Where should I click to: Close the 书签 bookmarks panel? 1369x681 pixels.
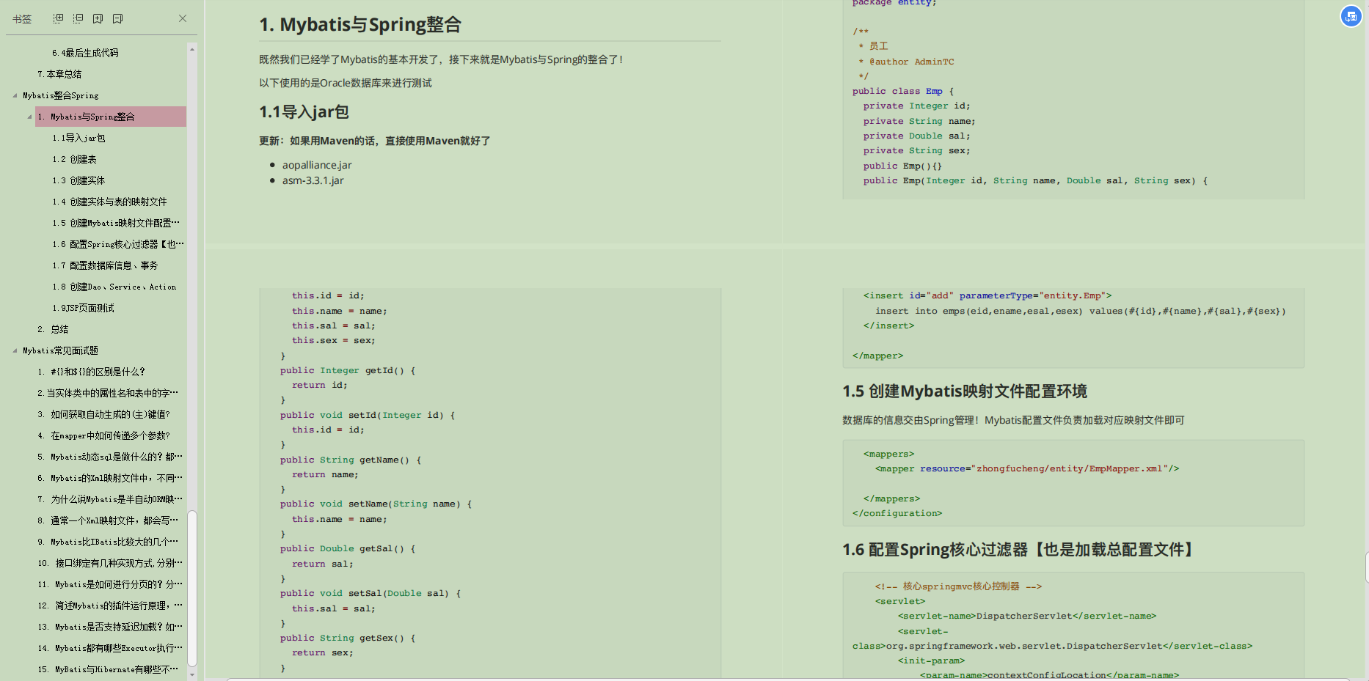pos(183,18)
